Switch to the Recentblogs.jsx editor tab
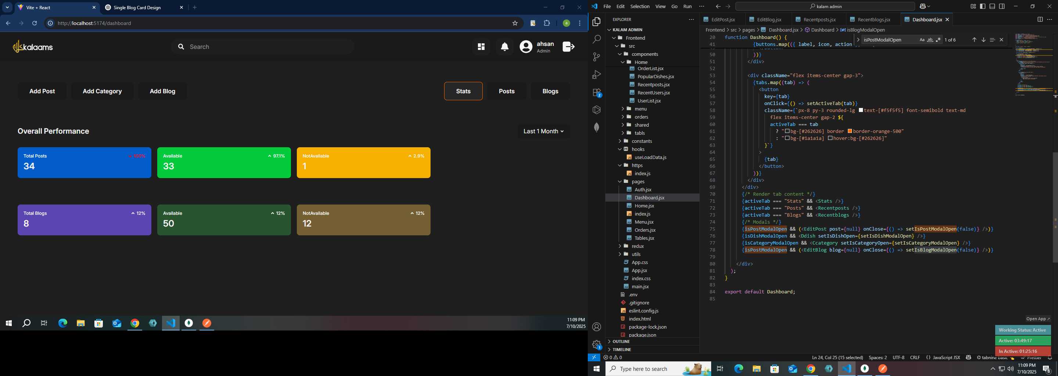Viewport: 1058px width, 376px height. point(873,20)
